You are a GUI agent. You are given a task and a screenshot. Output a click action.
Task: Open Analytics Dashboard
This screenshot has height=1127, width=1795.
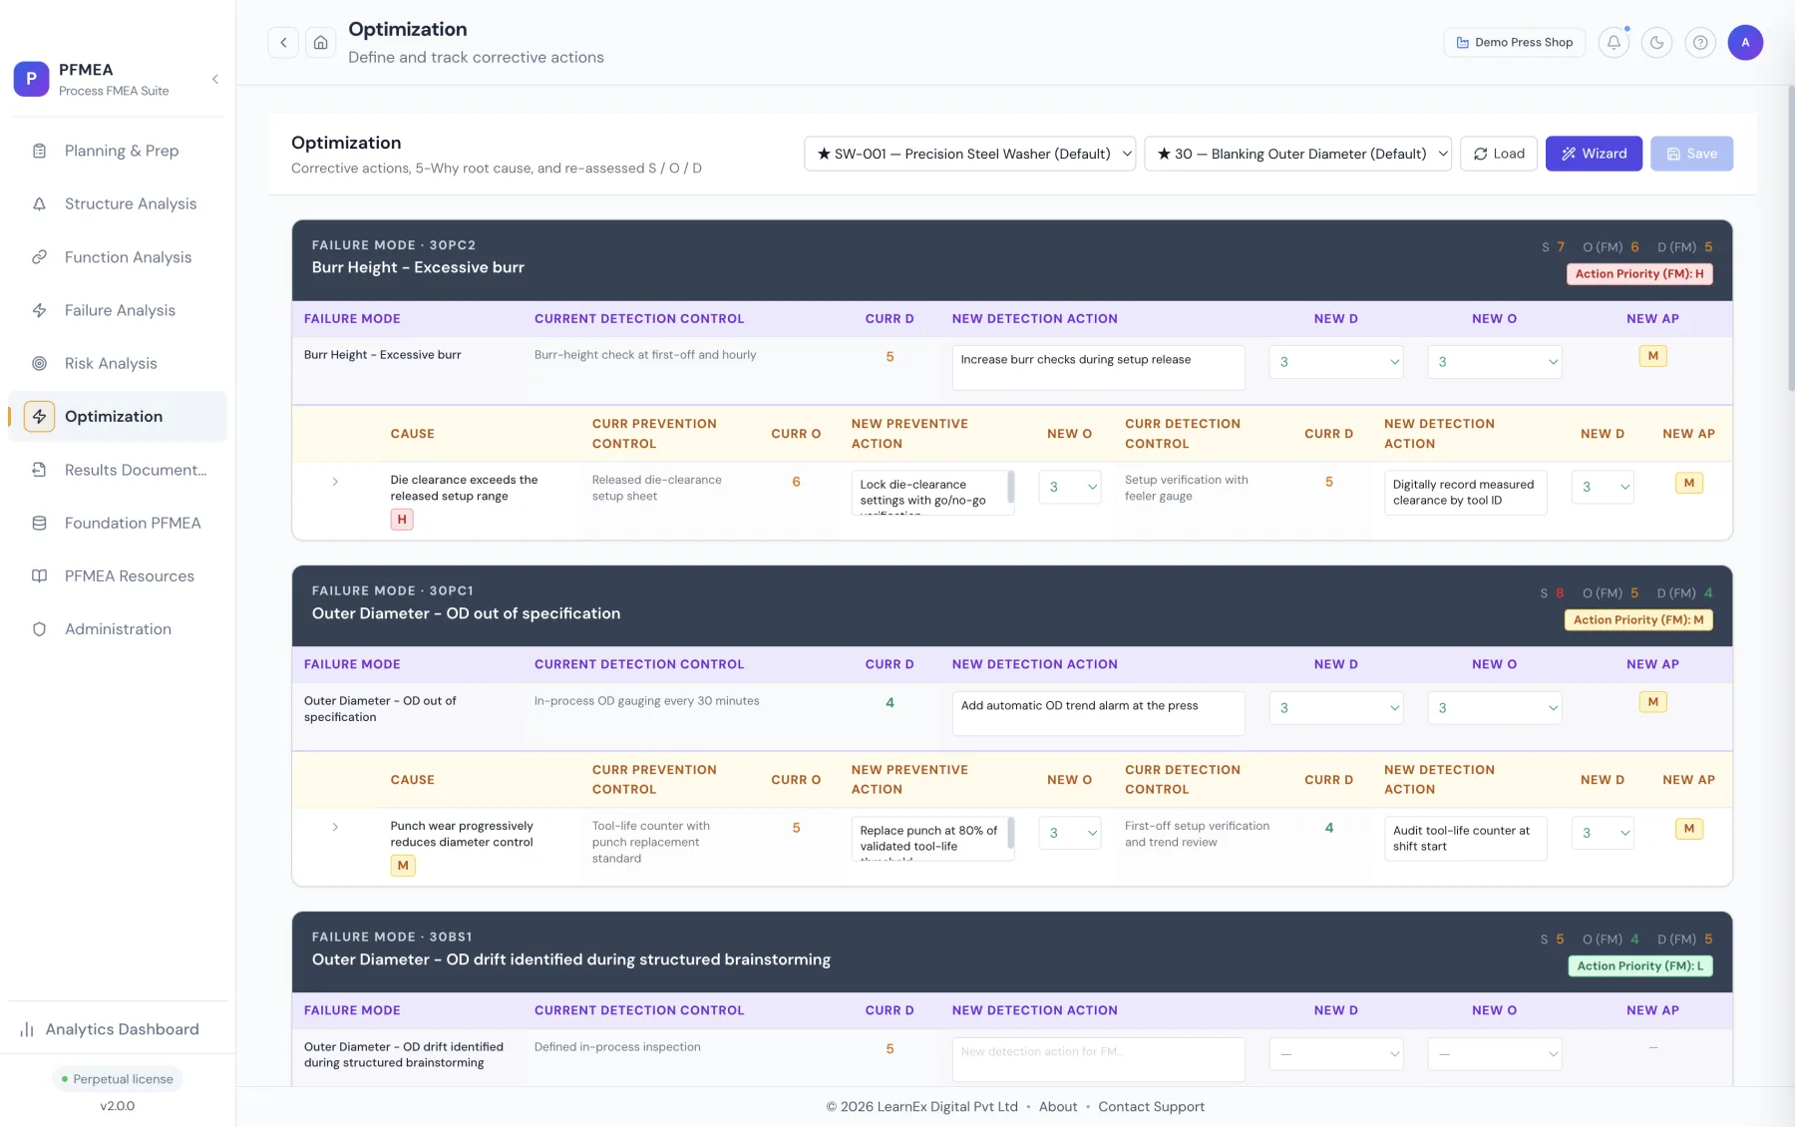(x=118, y=1029)
